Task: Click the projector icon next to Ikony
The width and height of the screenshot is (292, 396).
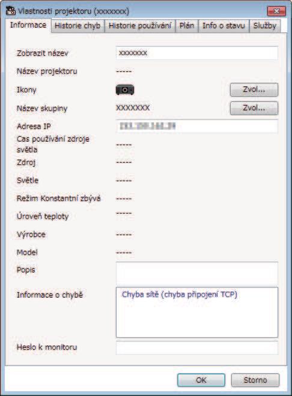Action: 125,90
